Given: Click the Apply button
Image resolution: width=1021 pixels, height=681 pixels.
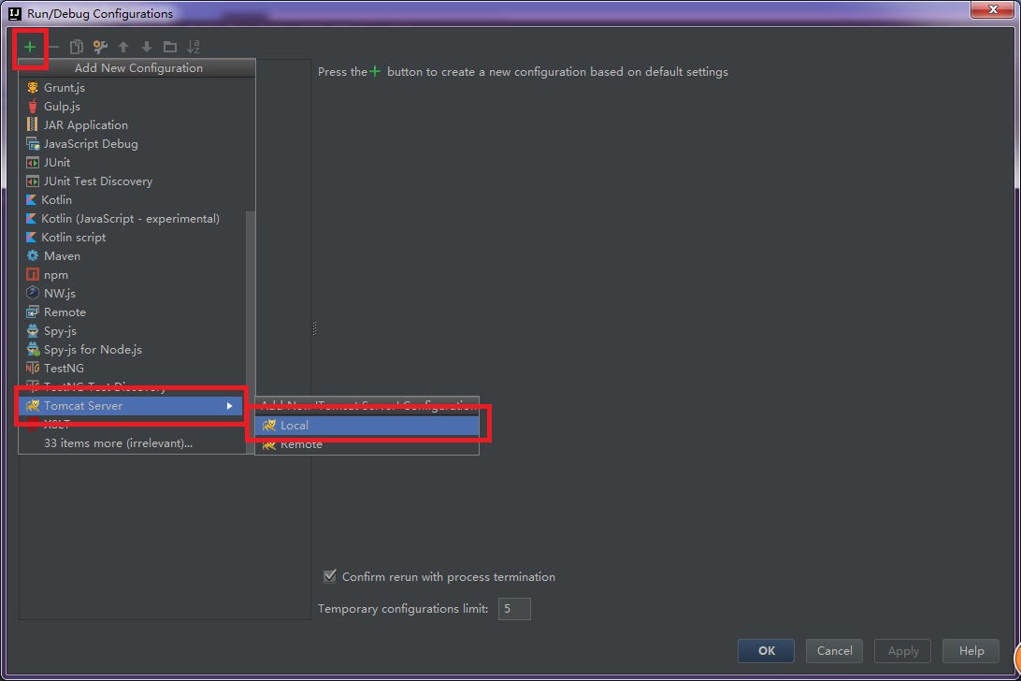Looking at the screenshot, I should [903, 650].
